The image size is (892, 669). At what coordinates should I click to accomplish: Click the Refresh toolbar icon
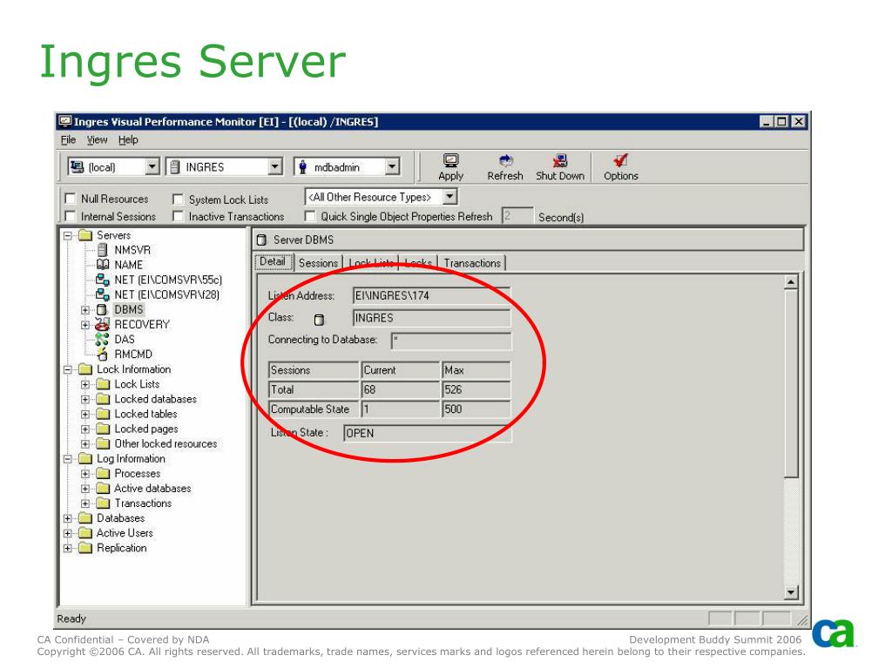(505, 161)
